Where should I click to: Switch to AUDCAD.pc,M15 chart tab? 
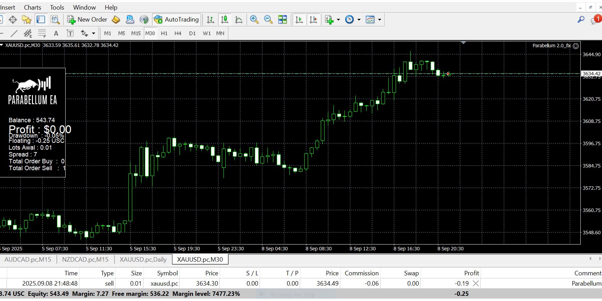click(x=27, y=259)
